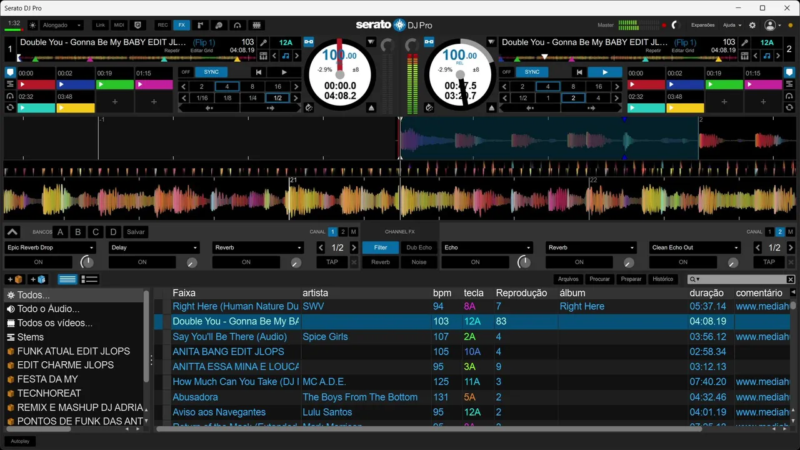Open the Ajuda help dropdown
The height and width of the screenshot is (450, 800).
(x=732, y=25)
